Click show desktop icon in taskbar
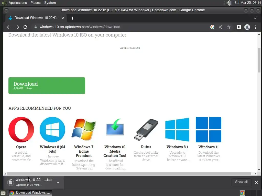The image size is (262, 196). click(x=3, y=193)
